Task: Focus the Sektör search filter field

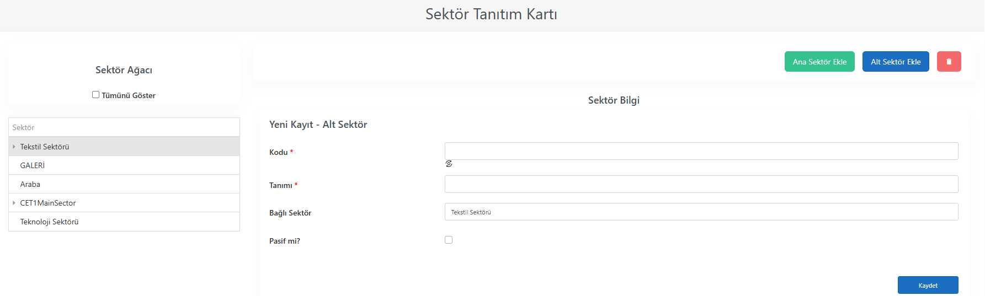Action: pyautogui.click(x=124, y=127)
